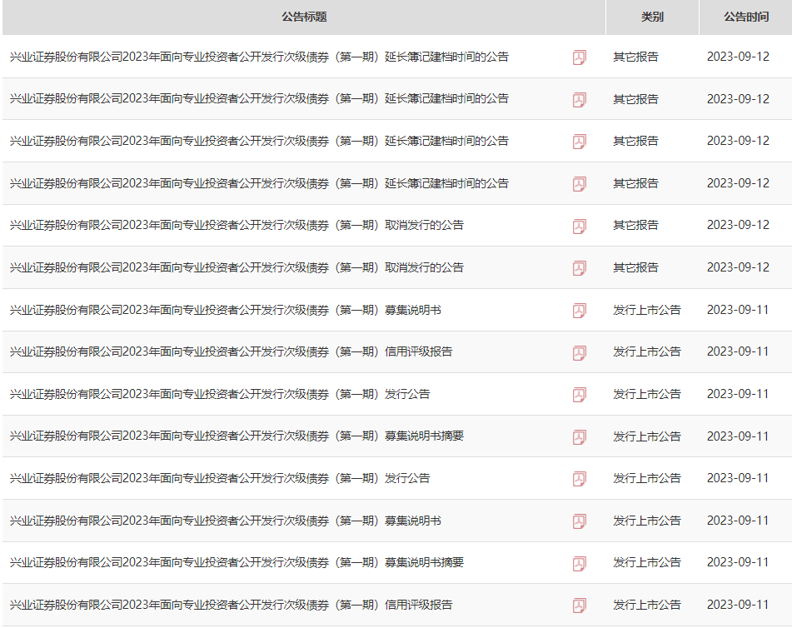Open the second 取消发行的公告 title link

(x=237, y=267)
